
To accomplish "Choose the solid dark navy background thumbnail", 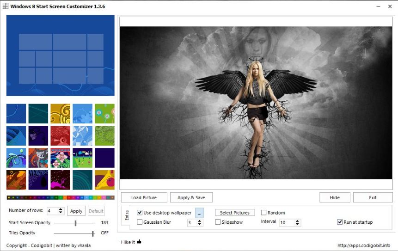I will 104,158.
